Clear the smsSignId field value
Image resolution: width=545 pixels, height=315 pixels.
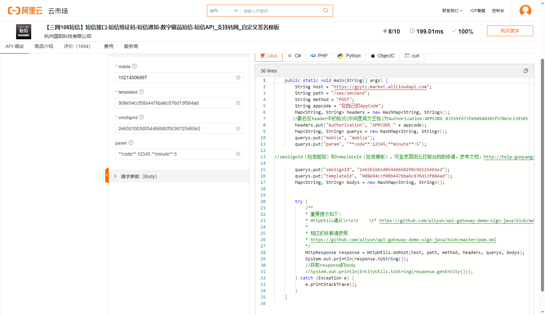238,128
